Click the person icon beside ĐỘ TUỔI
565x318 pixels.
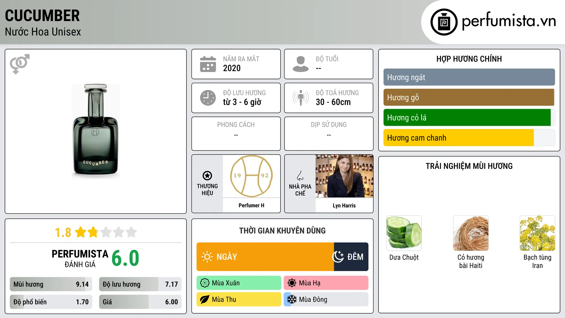pyautogui.click(x=301, y=64)
